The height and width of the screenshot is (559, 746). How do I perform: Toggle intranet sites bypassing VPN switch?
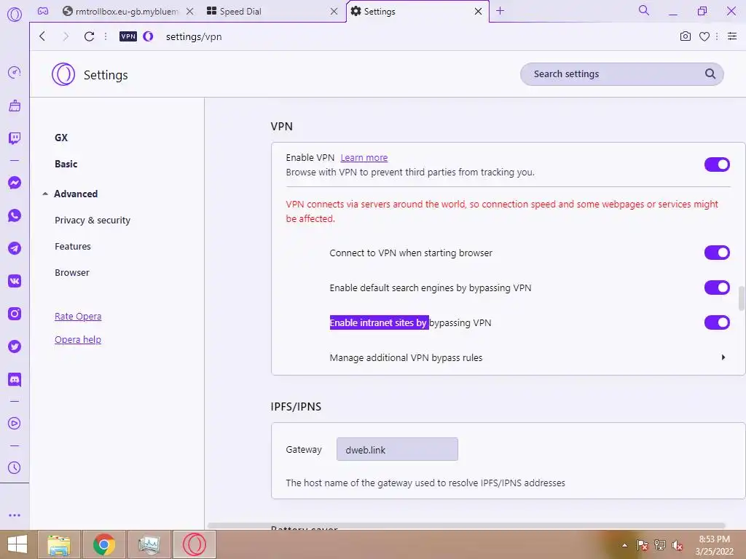click(717, 322)
